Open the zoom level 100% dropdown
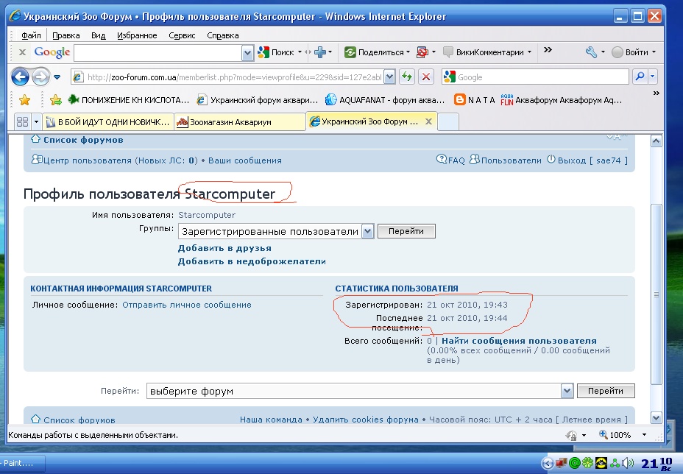Screen dimensions: 683x474 pyautogui.click(x=638, y=435)
